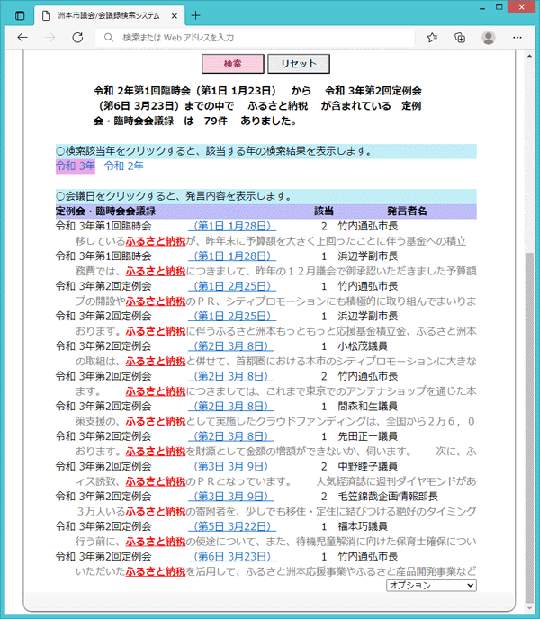Open the browser Settings and more menu

pyautogui.click(x=517, y=38)
